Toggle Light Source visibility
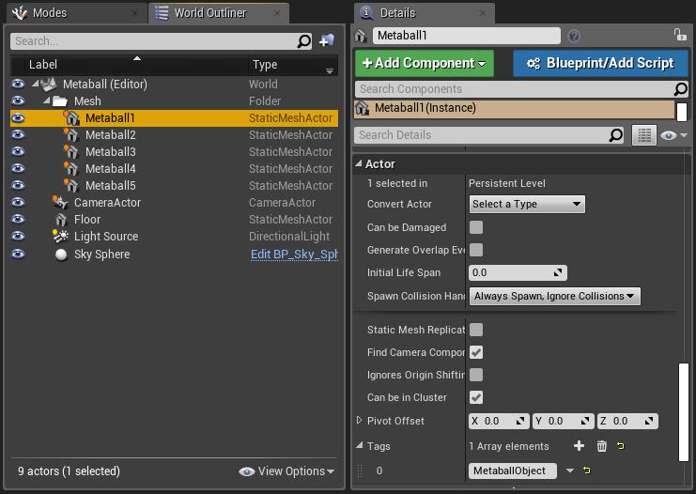The width and height of the screenshot is (696, 494). click(18, 236)
